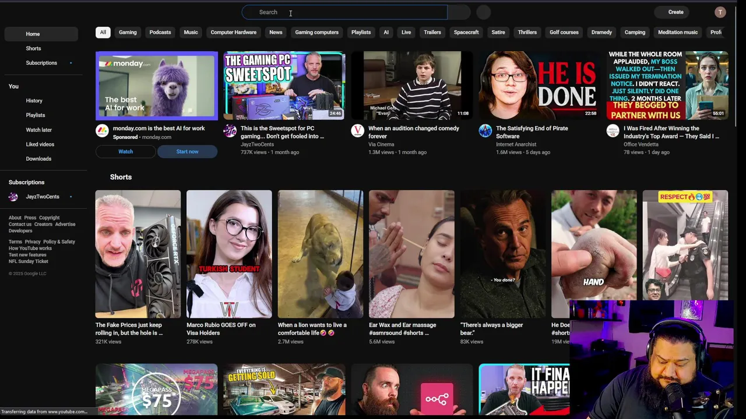
Task: Open Playlists in sidebar
Action: pos(41,115)
